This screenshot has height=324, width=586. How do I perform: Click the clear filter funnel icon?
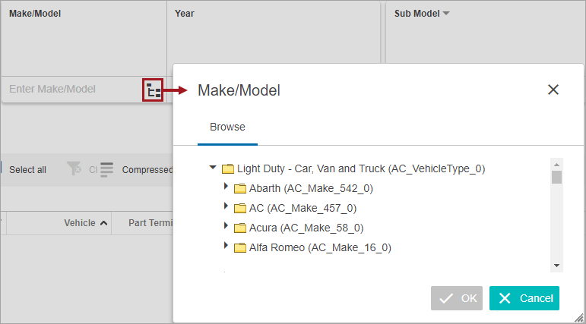coord(74,168)
